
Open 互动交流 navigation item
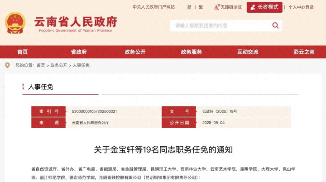coord(248,52)
